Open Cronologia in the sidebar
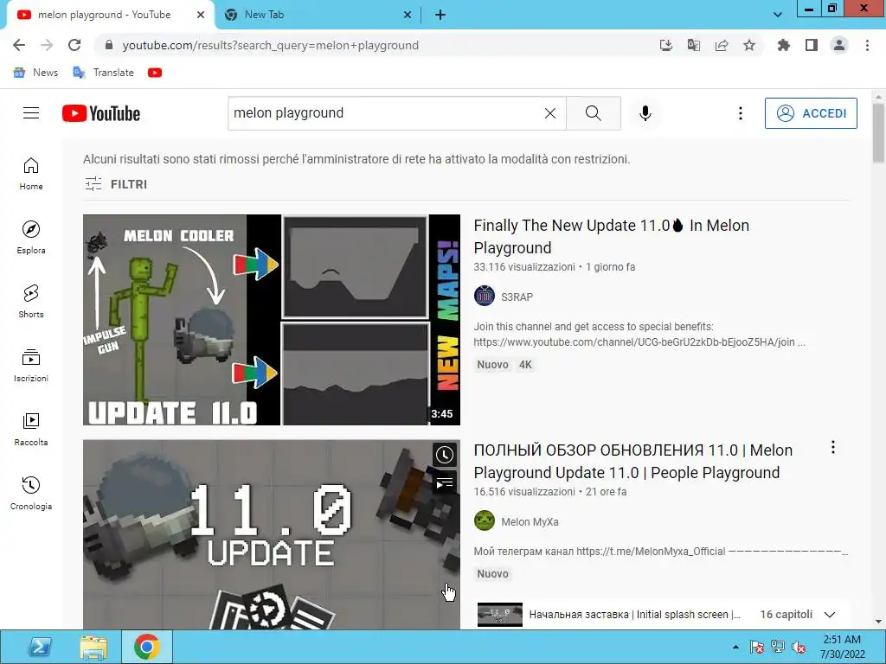Image resolution: width=886 pixels, height=664 pixels. click(x=31, y=494)
